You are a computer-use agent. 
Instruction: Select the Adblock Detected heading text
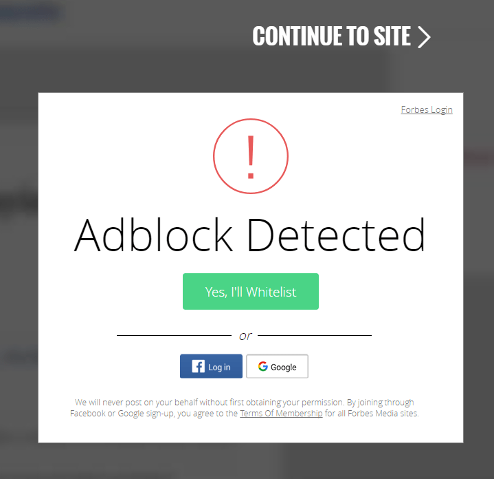point(249,235)
